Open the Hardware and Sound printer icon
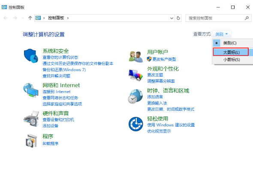Viewport: 253px width, 194px height. pyautogui.click(x=31, y=119)
